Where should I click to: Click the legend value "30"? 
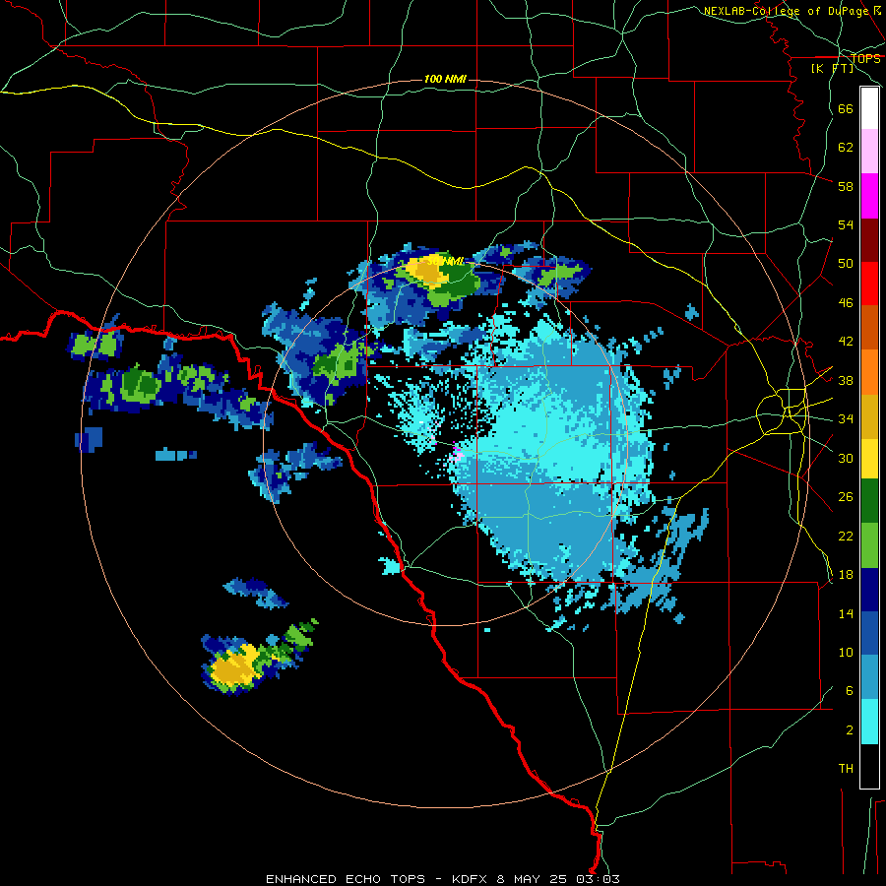846,458
